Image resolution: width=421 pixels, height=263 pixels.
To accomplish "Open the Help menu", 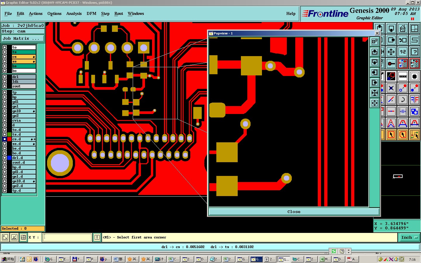I will pyautogui.click(x=291, y=14).
